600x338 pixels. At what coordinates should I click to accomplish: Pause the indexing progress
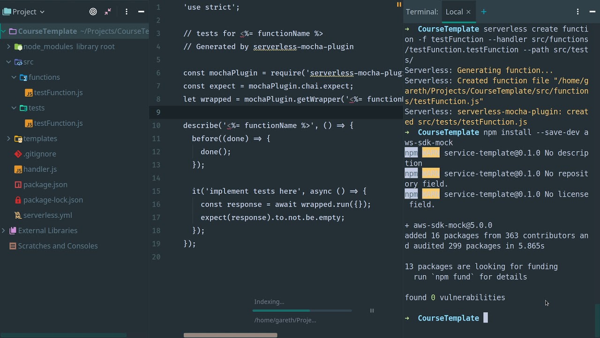pyautogui.click(x=372, y=310)
